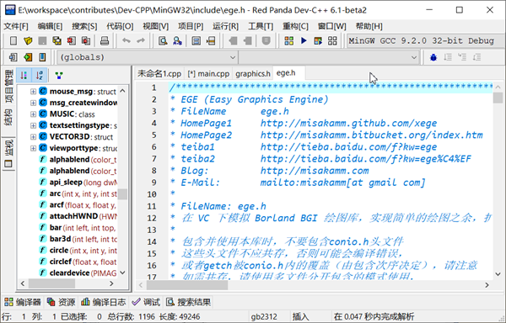Click the Save All files icon
Viewport: 506px width, 323px height.
[57, 41]
